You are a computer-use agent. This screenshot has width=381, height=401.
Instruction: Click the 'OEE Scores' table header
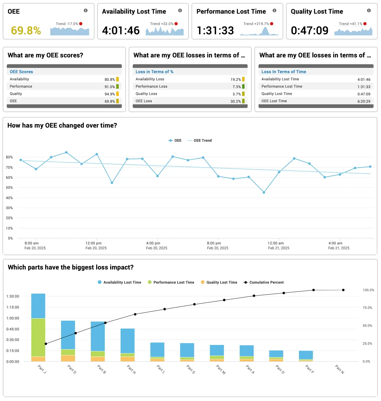pyautogui.click(x=21, y=72)
